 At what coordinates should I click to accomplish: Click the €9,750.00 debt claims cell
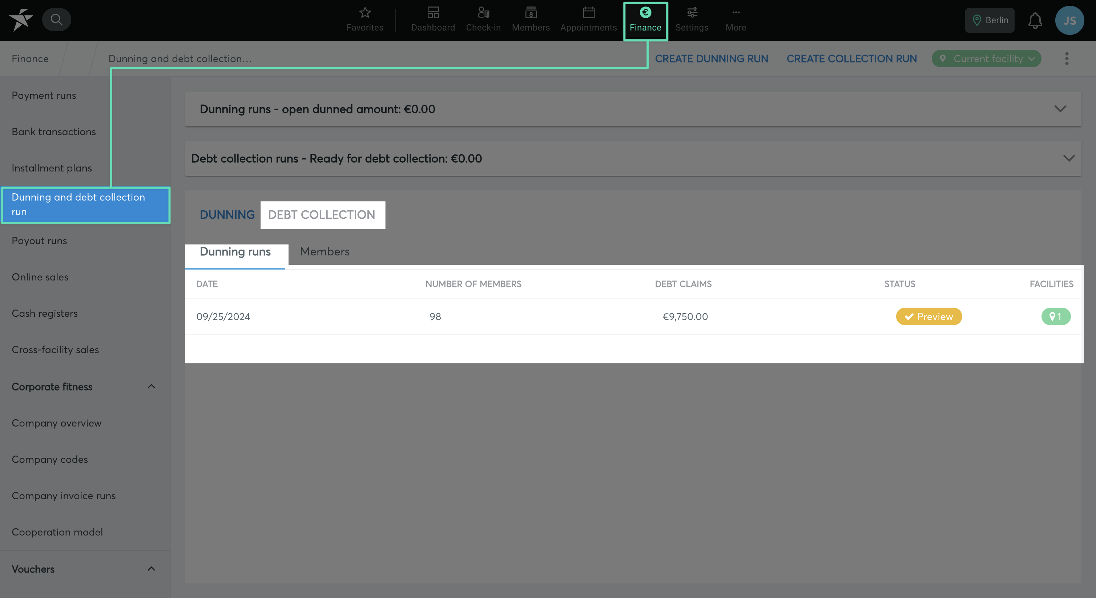(685, 316)
